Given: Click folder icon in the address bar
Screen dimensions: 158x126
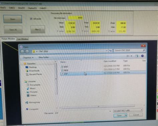Looking at the screenshot, I should 34,51.
